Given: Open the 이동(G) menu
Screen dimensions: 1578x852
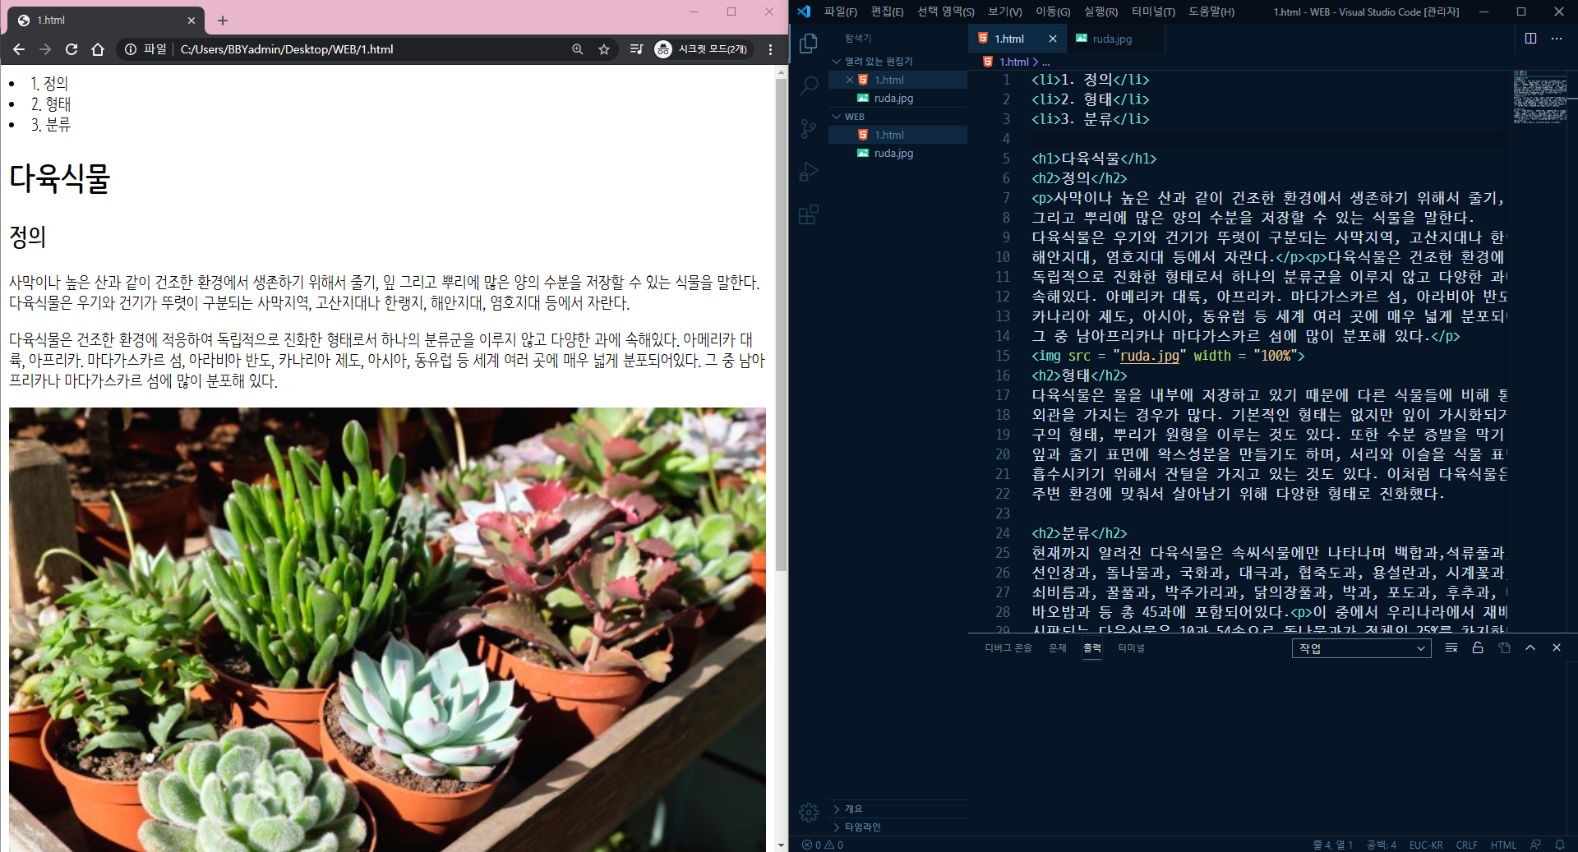Looking at the screenshot, I should pos(1053,12).
